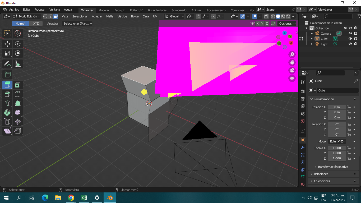Toggle X-ray display
This screenshot has height=203, width=361.
pyautogui.click(x=266, y=16)
